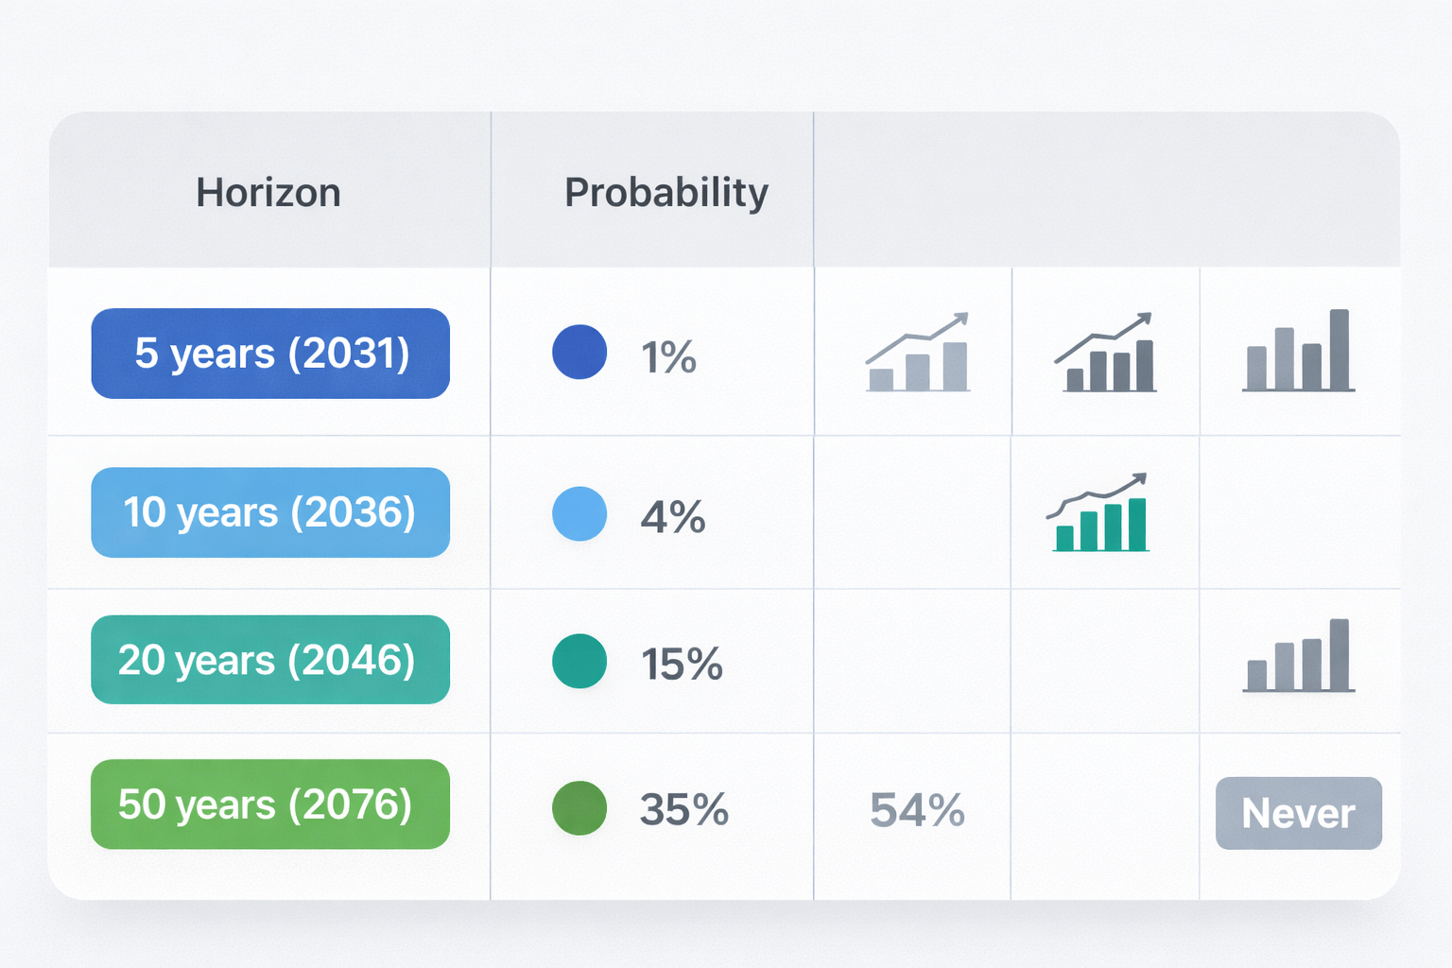This screenshot has width=1452, height=968.
Task: Click the gray Never button
Action: click(x=1298, y=813)
